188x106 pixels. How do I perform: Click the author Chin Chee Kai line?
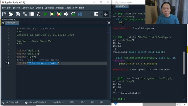[35, 41]
